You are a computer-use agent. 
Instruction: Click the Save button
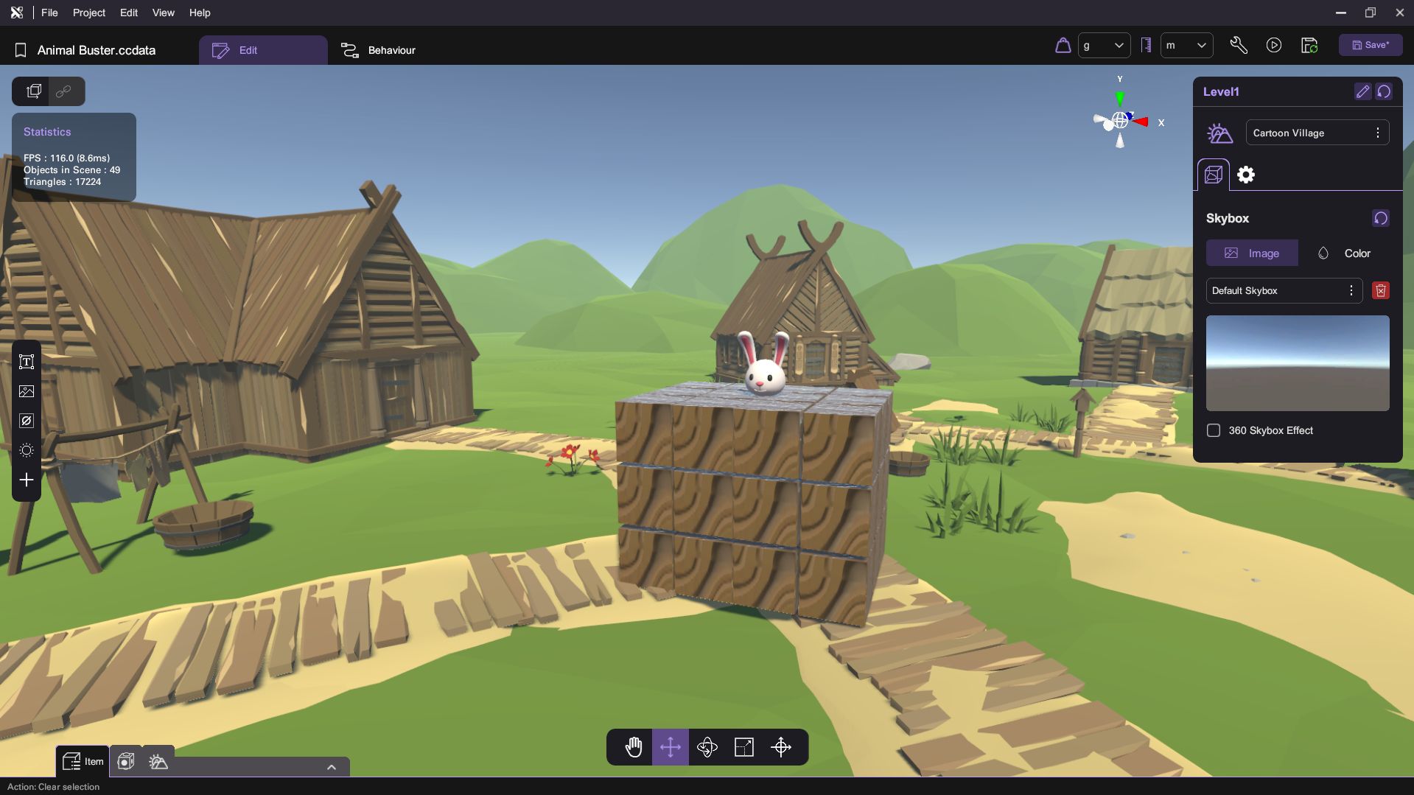pos(1371,45)
